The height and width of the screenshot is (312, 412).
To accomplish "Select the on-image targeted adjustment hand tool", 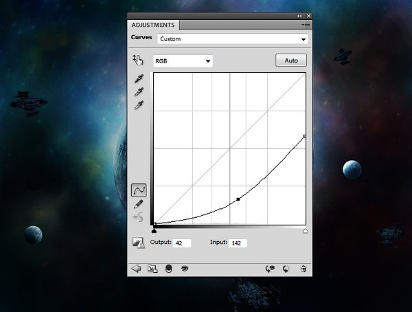I will click(138, 60).
